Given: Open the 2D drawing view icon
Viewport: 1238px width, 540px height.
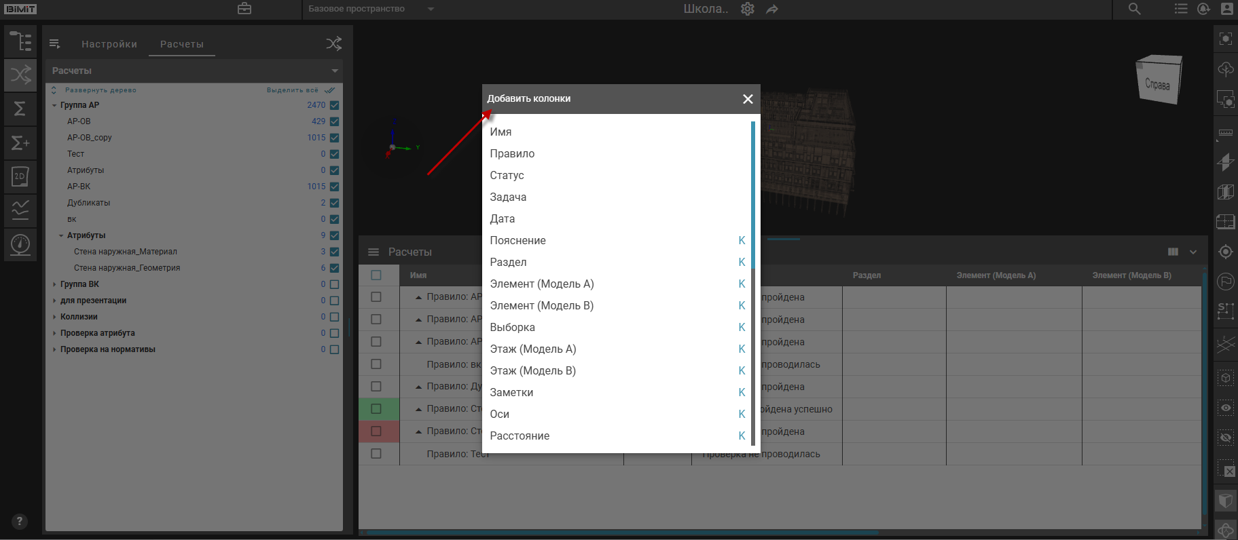Looking at the screenshot, I should 20,176.
